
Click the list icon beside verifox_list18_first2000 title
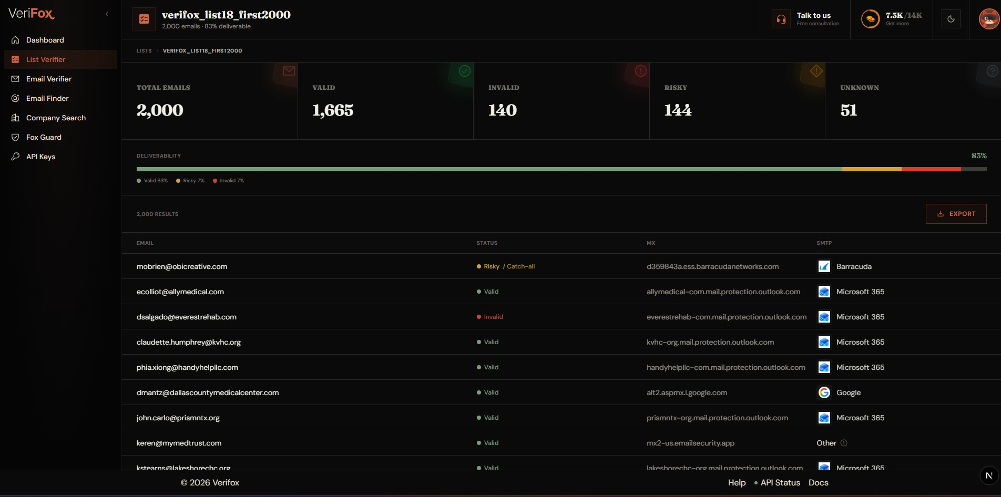(144, 19)
